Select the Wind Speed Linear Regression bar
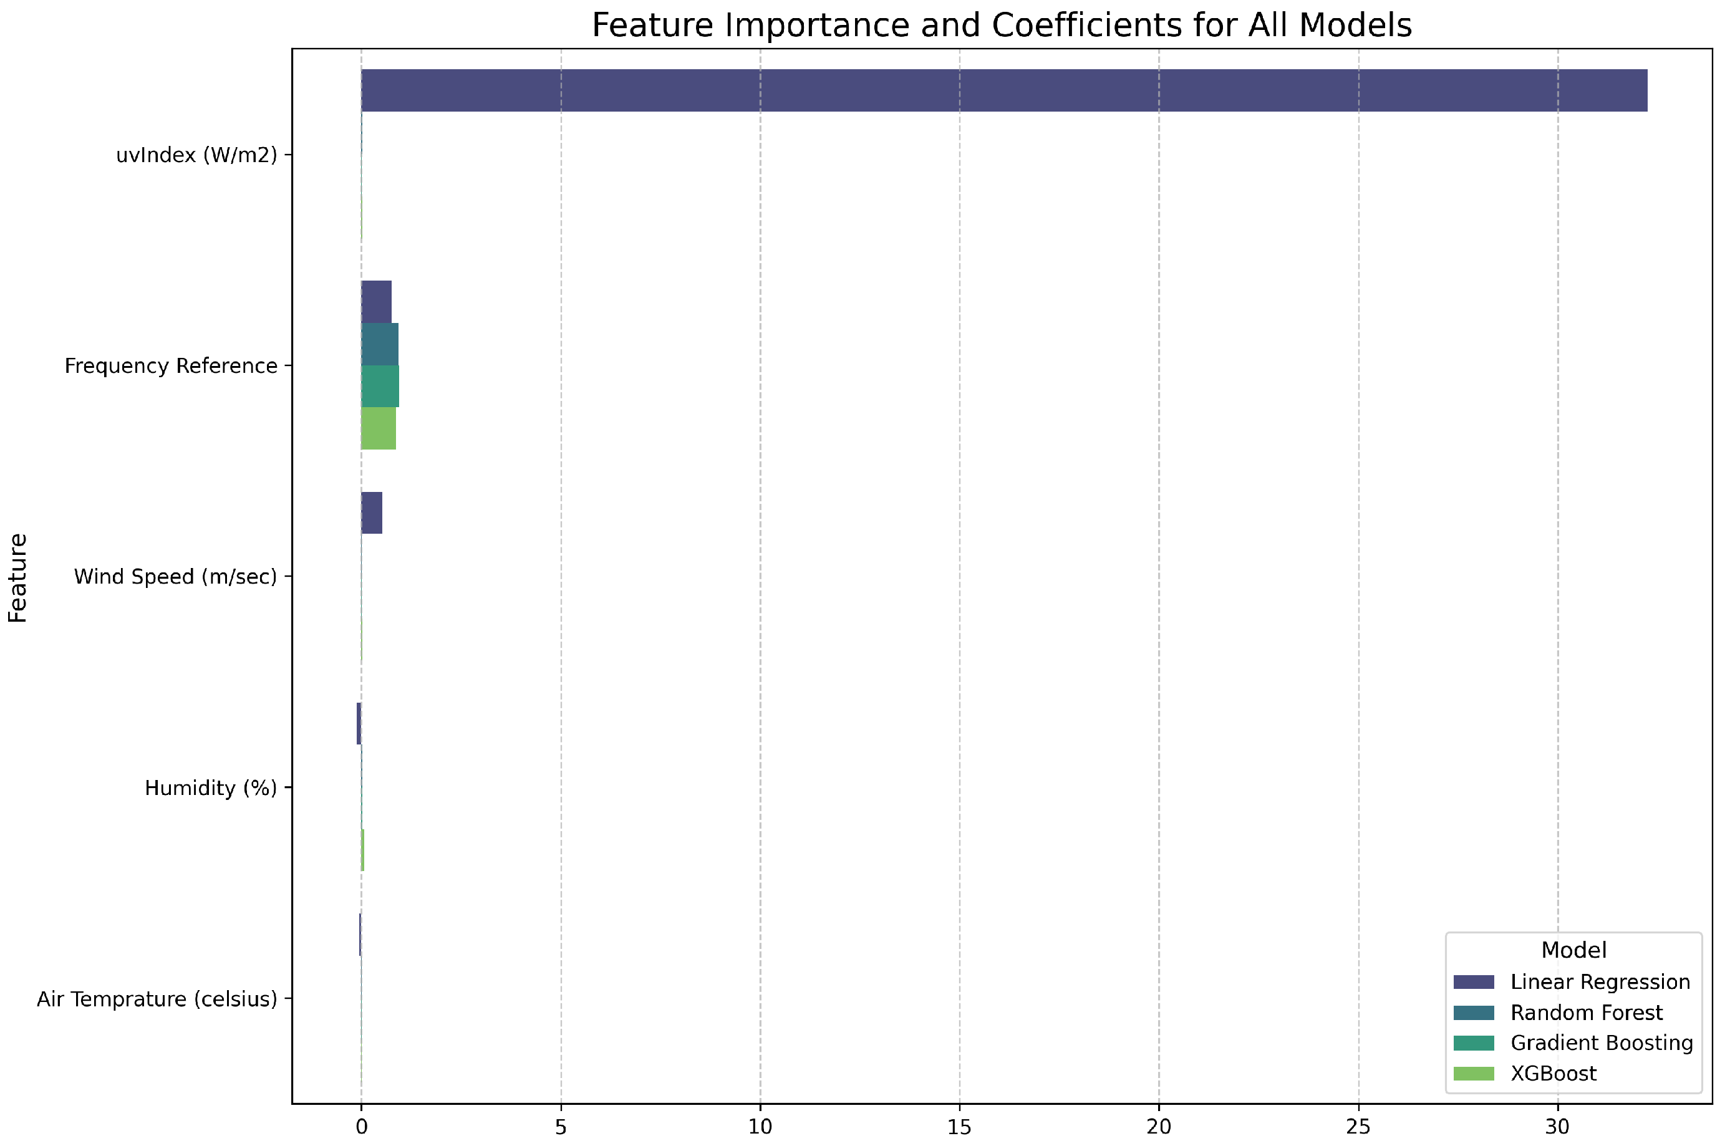Screen dimensions: 1730x1146 coord(371,513)
